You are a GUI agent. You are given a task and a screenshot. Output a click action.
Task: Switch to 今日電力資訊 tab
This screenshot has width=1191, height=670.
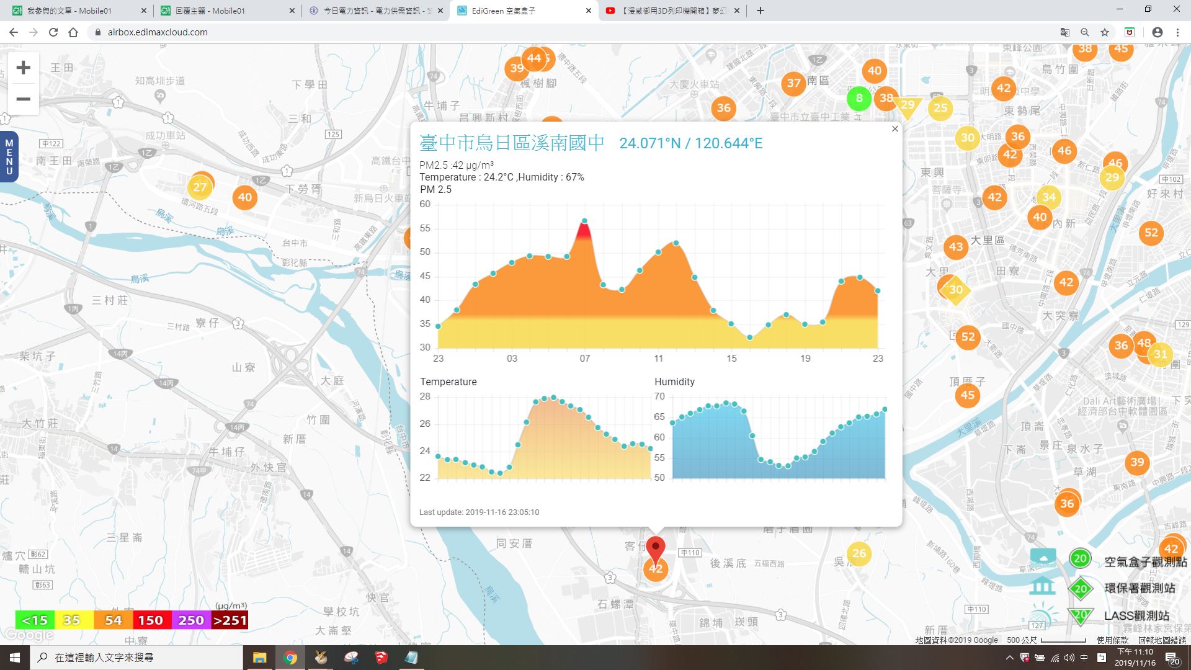click(x=376, y=11)
